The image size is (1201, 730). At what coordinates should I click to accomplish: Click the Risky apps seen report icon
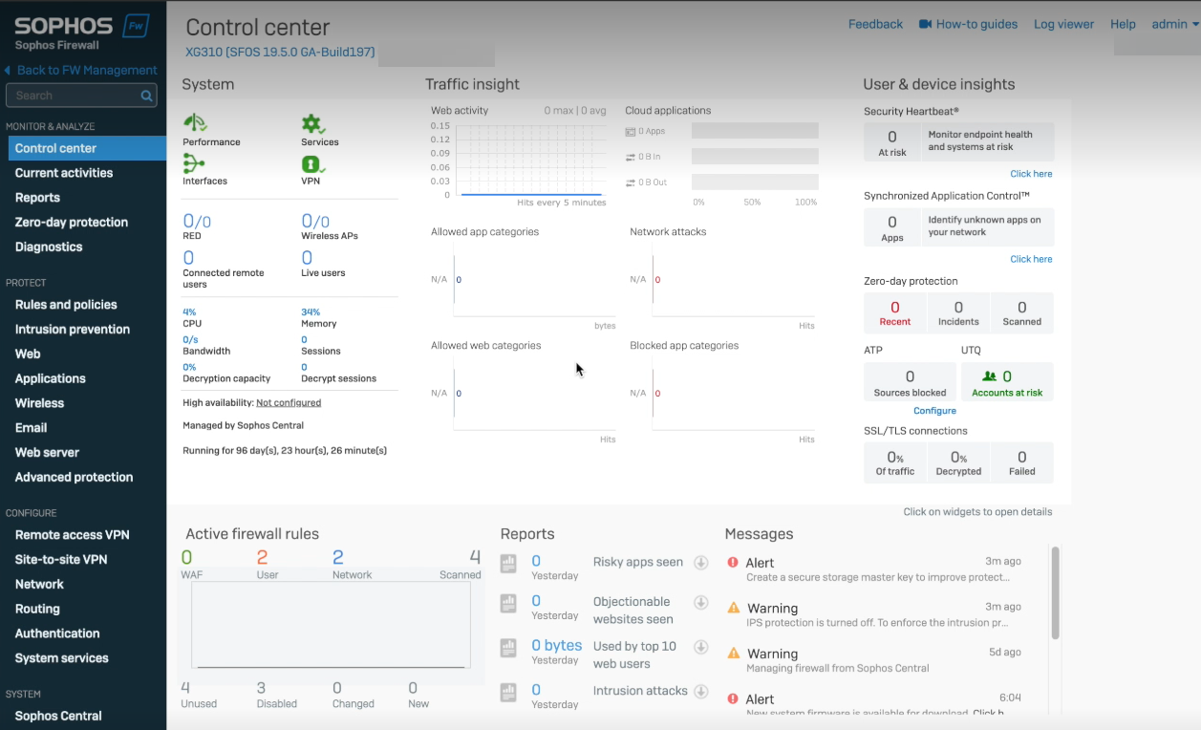[509, 563]
